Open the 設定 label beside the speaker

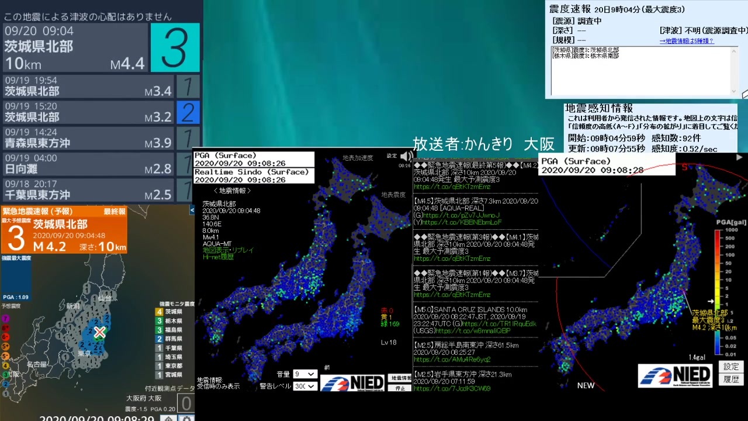click(392, 156)
